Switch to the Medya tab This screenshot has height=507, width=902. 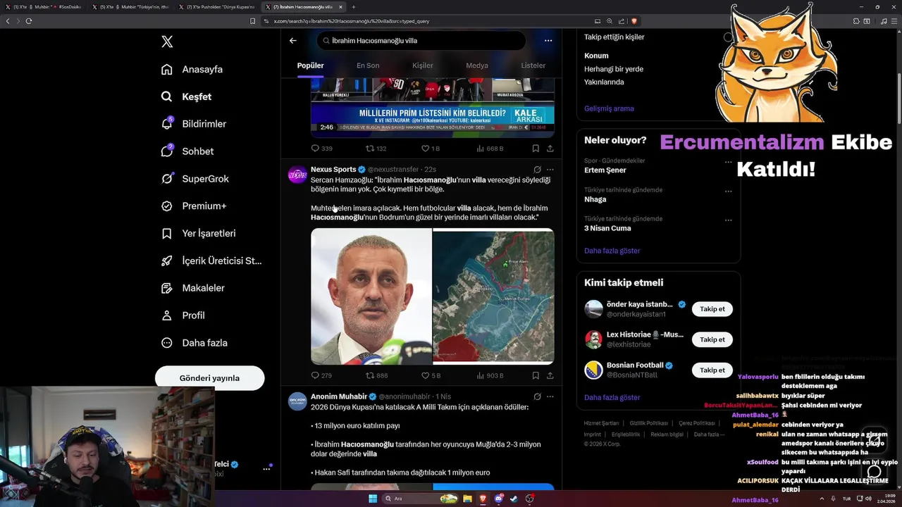point(477,65)
